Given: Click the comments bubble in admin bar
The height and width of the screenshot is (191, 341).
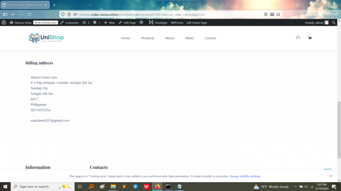Looking at the screenshot, I should [96, 23].
